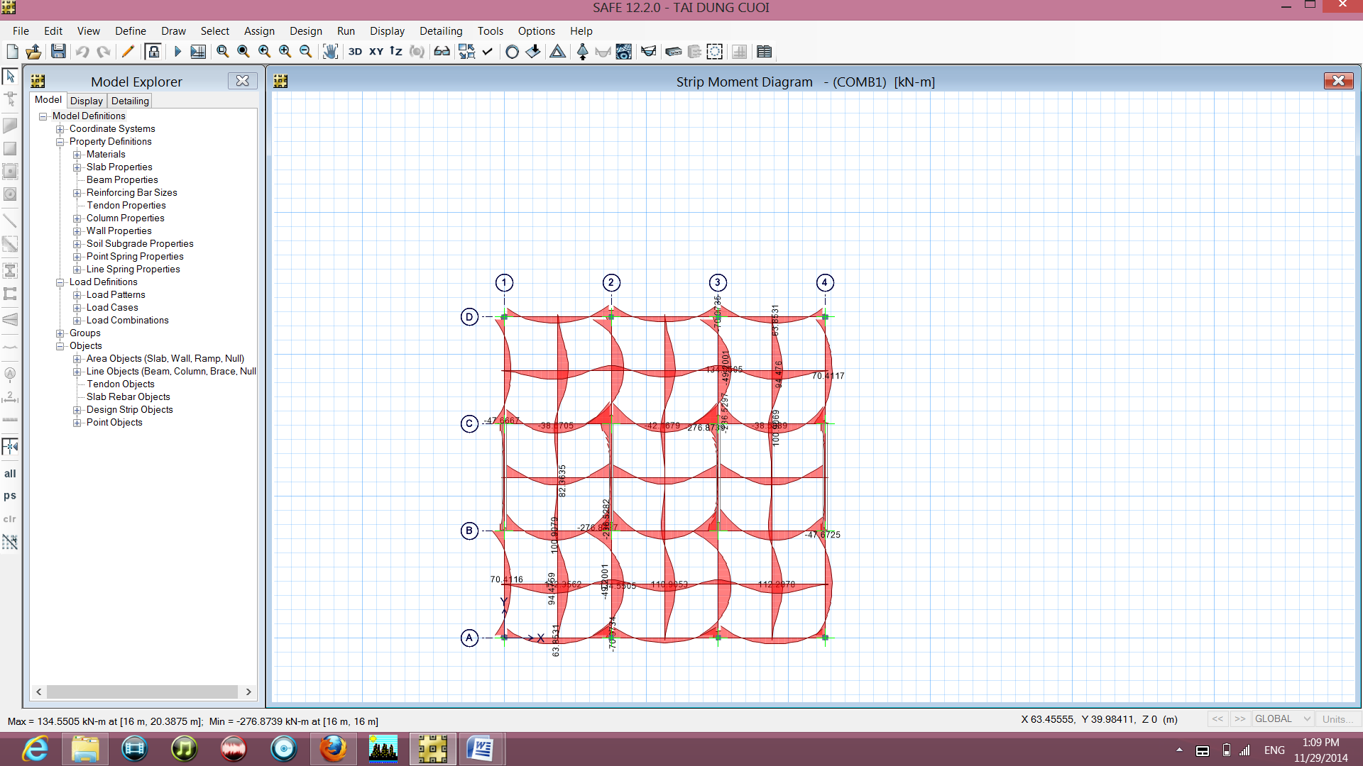Image resolution: width=1363 pixels, height=766 pixels.
Task: Click the draw line/beam tool
Action: pyautogui.click(x=10, y=221)
